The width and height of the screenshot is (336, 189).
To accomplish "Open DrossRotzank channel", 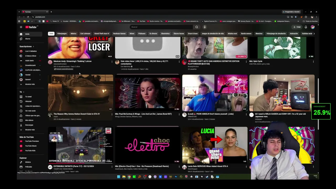I will tap(30, 65).
